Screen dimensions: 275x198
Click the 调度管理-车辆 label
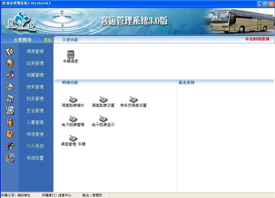point(73,144)
